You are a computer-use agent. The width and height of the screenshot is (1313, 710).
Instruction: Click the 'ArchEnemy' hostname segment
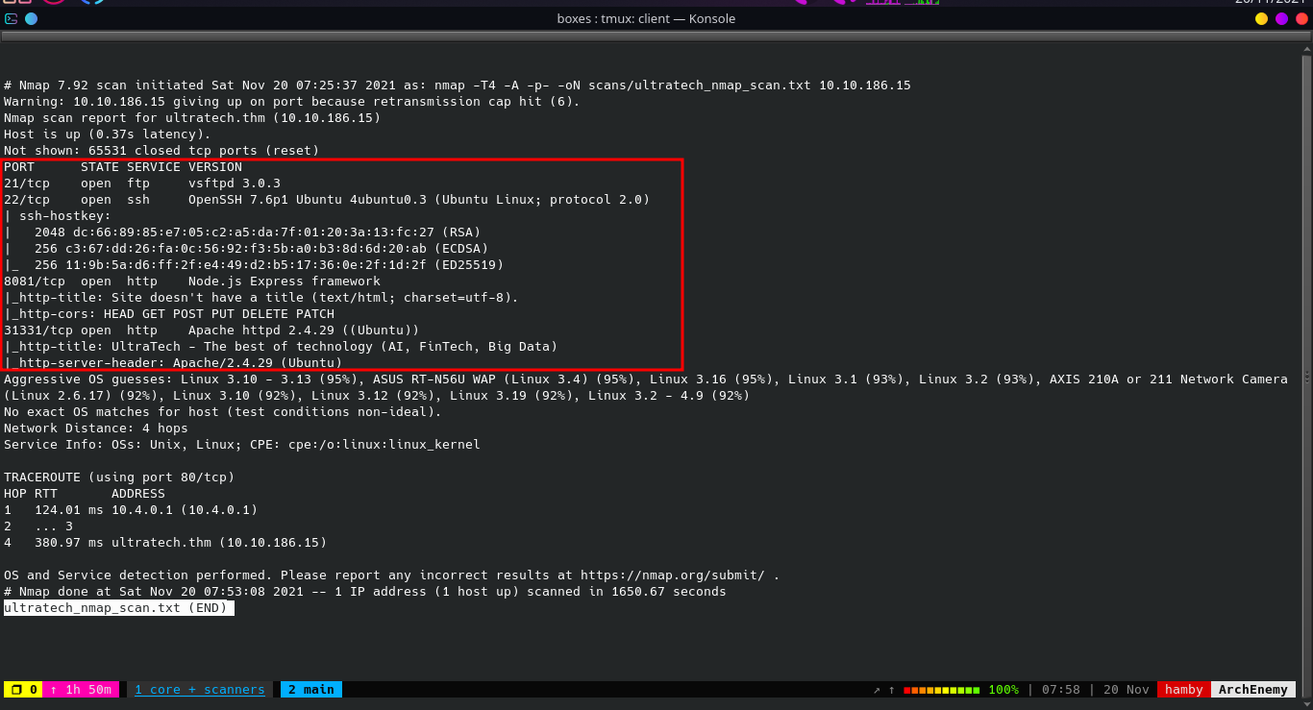1253,689
